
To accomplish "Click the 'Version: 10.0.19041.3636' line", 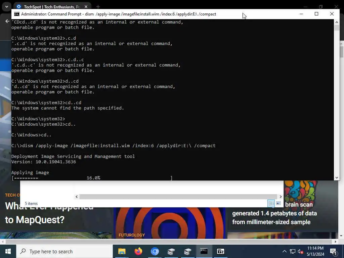I will (44, 162).
